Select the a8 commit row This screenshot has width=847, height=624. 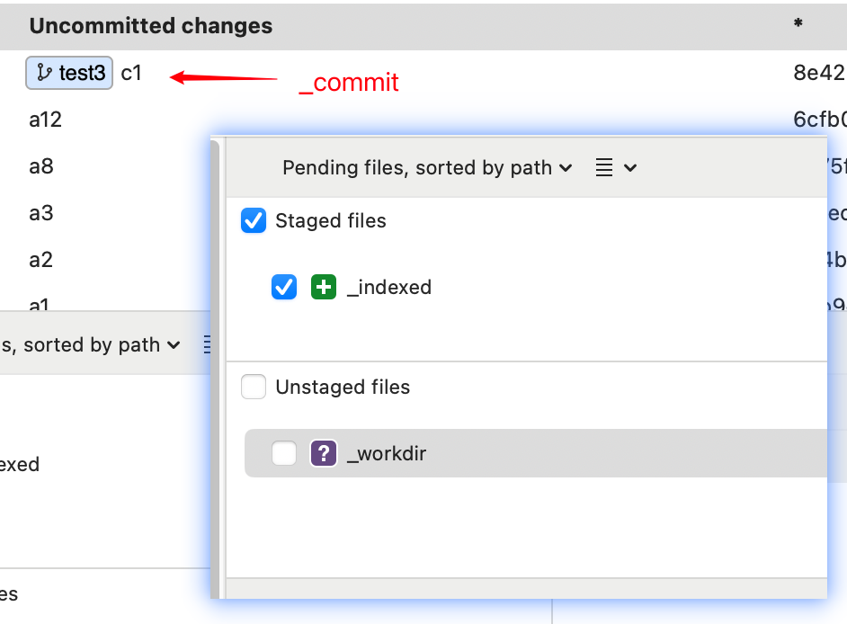[41, 166]
